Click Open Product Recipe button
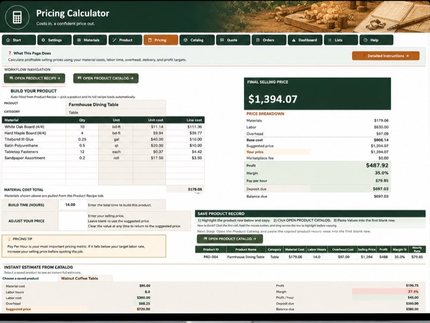The image size is (430, 323). pyautogui.click(x=35, y=78)
